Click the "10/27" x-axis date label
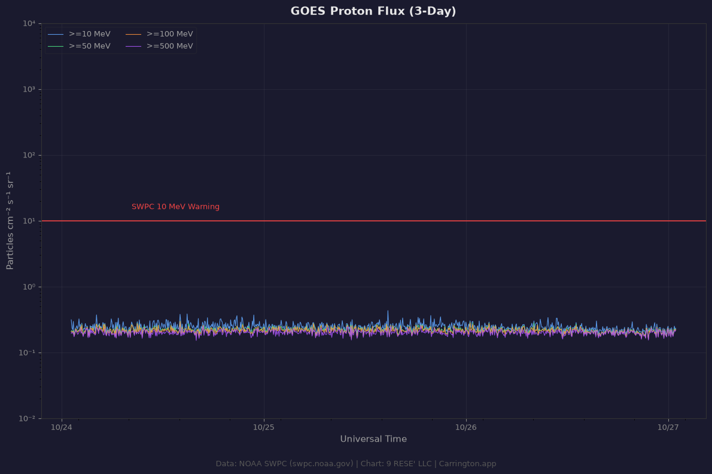This screenshot has width=712, height=474. [x=668, y=427]
